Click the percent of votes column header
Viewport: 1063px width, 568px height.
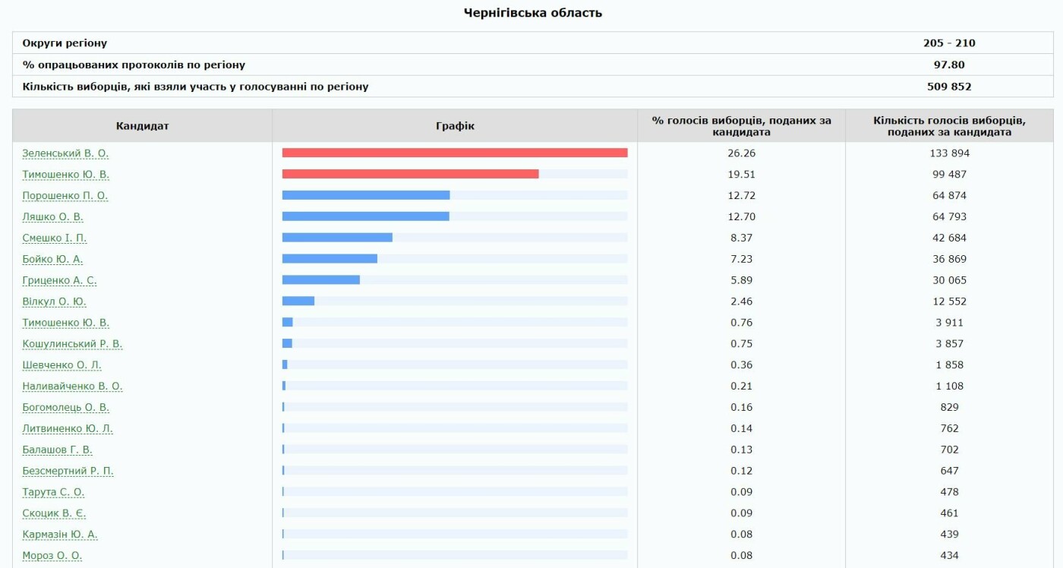742,126
